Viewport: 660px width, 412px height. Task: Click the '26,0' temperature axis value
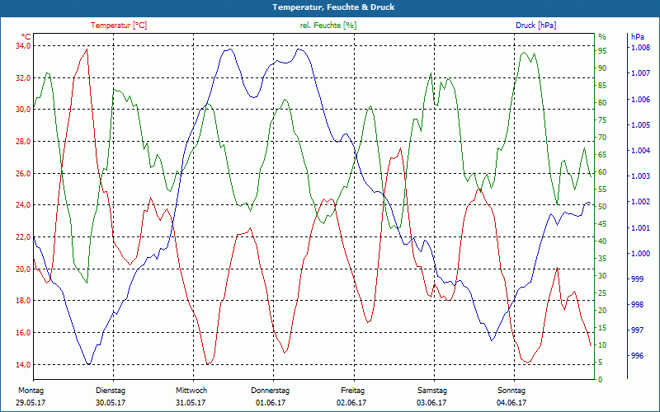(x=23, y=173)
